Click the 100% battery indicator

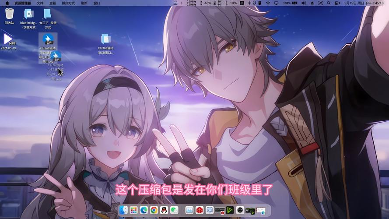click(x=290, y=3)
